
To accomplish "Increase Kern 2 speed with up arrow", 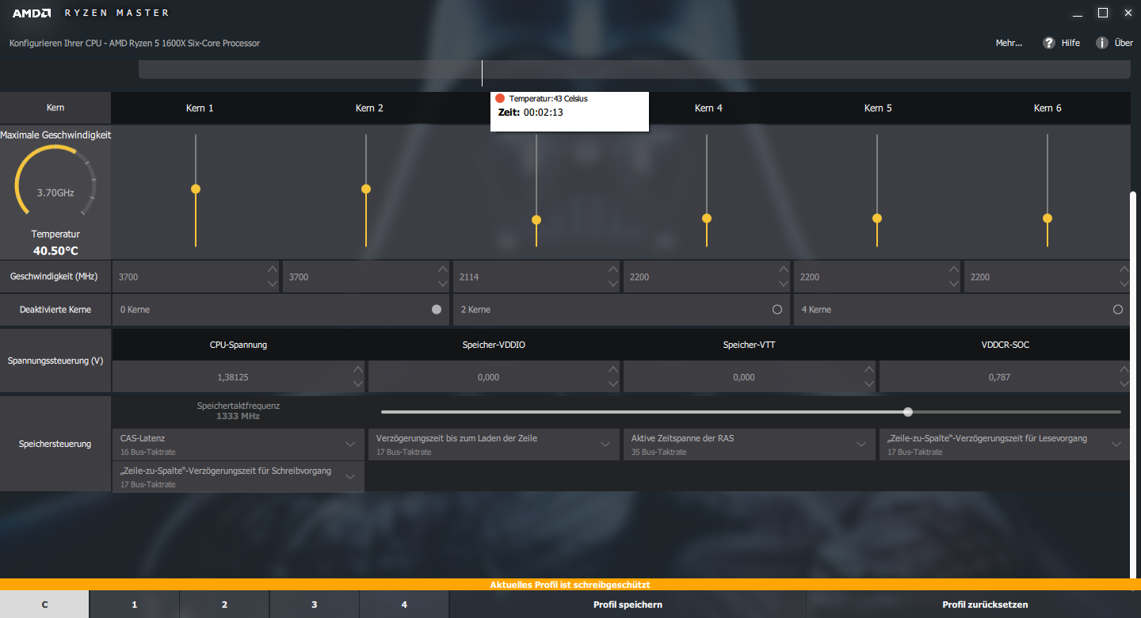I will [x=443, y=270].
